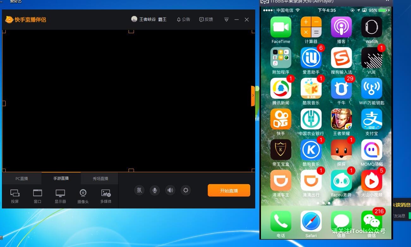Open 酷狗音乐 music app
The image size is (411, 247).
(311, 150)
